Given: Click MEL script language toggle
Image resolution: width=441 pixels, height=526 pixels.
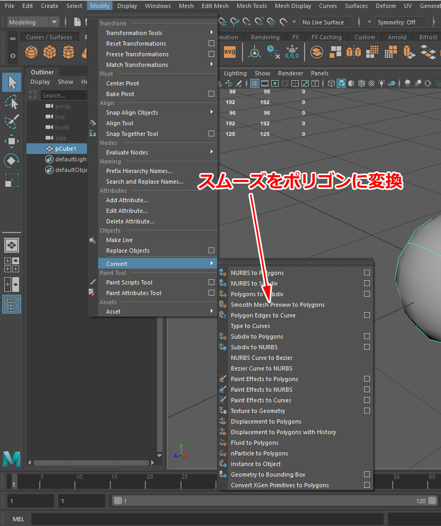Looking at the screenshot, I should (18, 519).
